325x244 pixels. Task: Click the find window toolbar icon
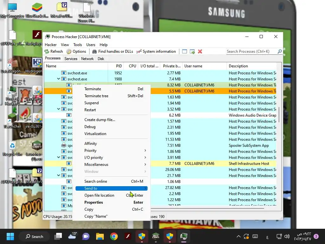pyautogui.click(x=184, y=51)
